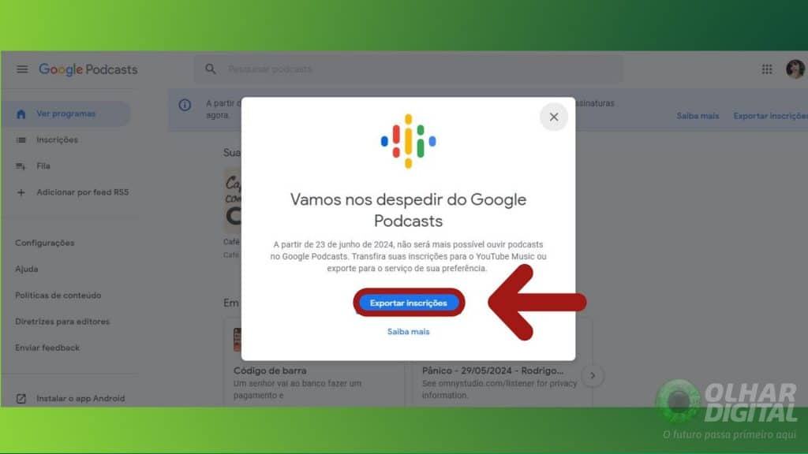Open Políticas de conteúdo link

point(58,296)
